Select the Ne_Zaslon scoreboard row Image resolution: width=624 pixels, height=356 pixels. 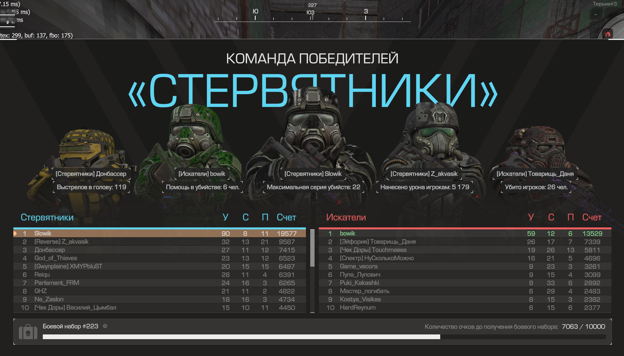click(x=159, y=299)
